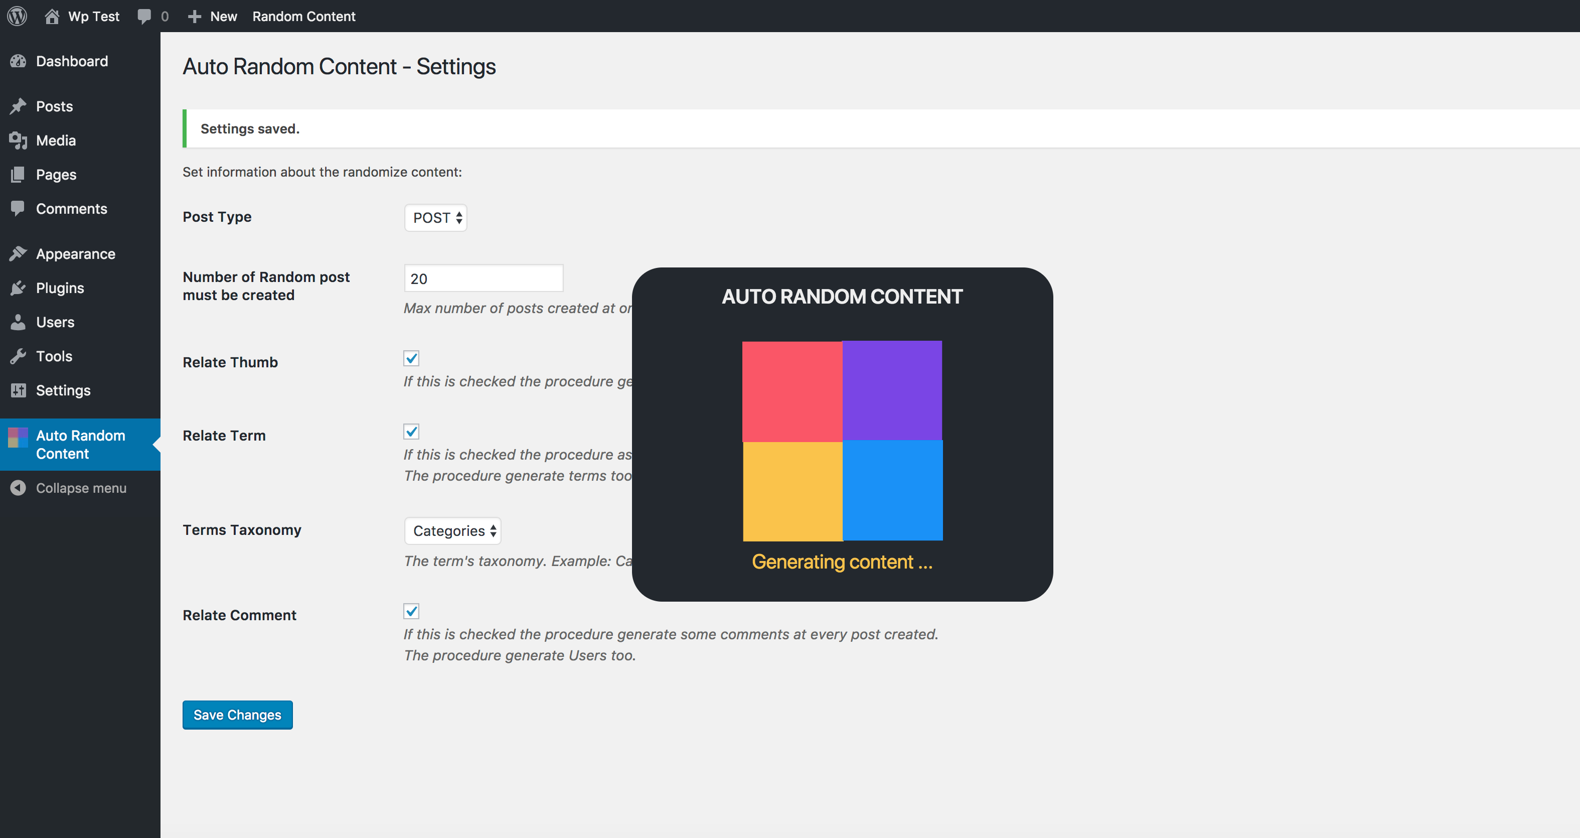Open Random Content in the admin bar
Image resolution: width=1580 pixels, height=838 pixels.
[x=303, y=16]
